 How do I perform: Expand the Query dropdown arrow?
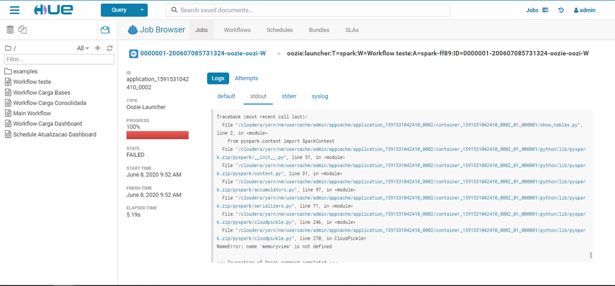click(142, 10)
